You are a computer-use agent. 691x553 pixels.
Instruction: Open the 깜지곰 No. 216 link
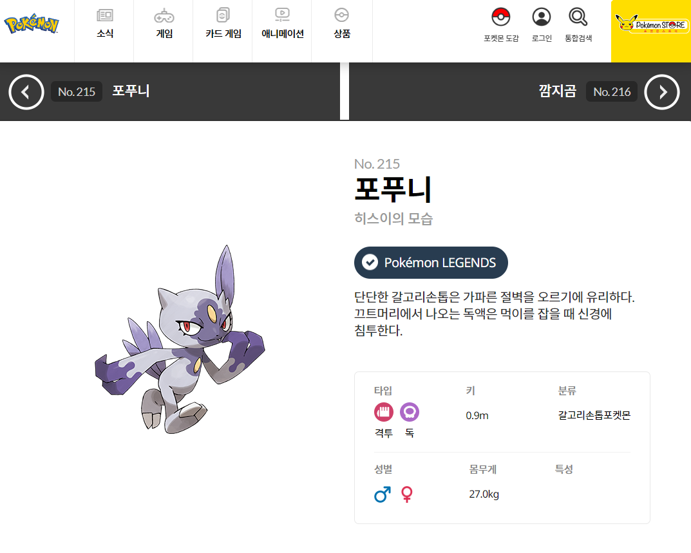588,91
